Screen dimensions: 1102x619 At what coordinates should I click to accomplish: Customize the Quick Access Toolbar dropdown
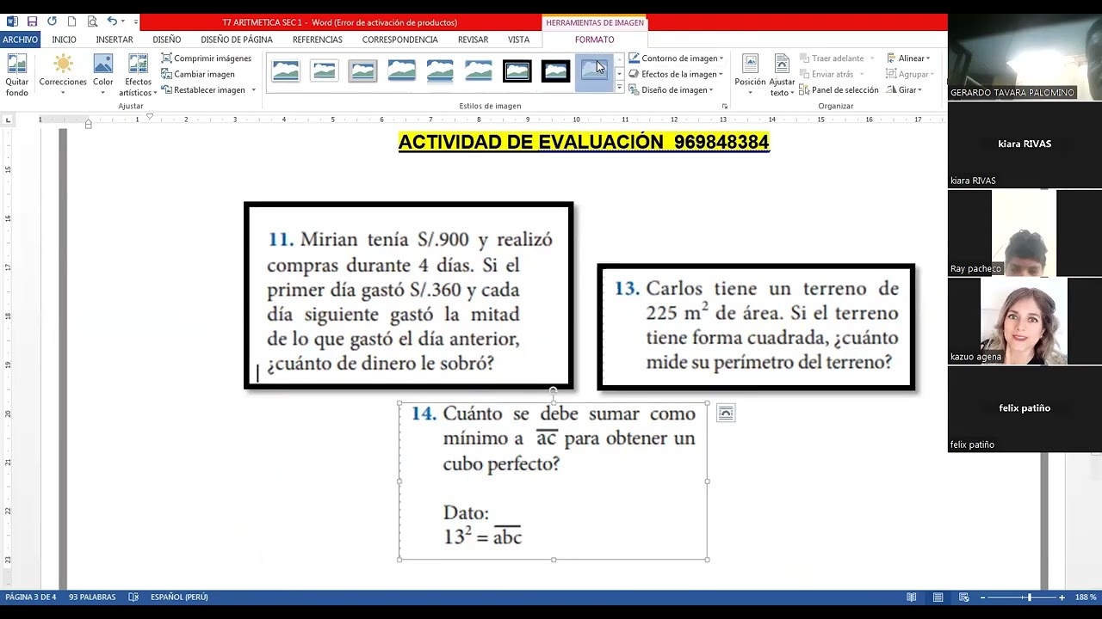(135, 21)
